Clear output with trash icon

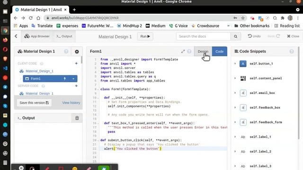coord(77,118)
